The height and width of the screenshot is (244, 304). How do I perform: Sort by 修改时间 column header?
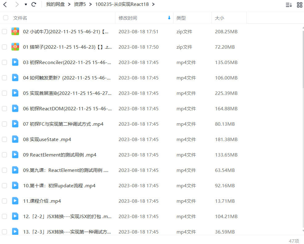pyautogui.click(x=128, y=18)
